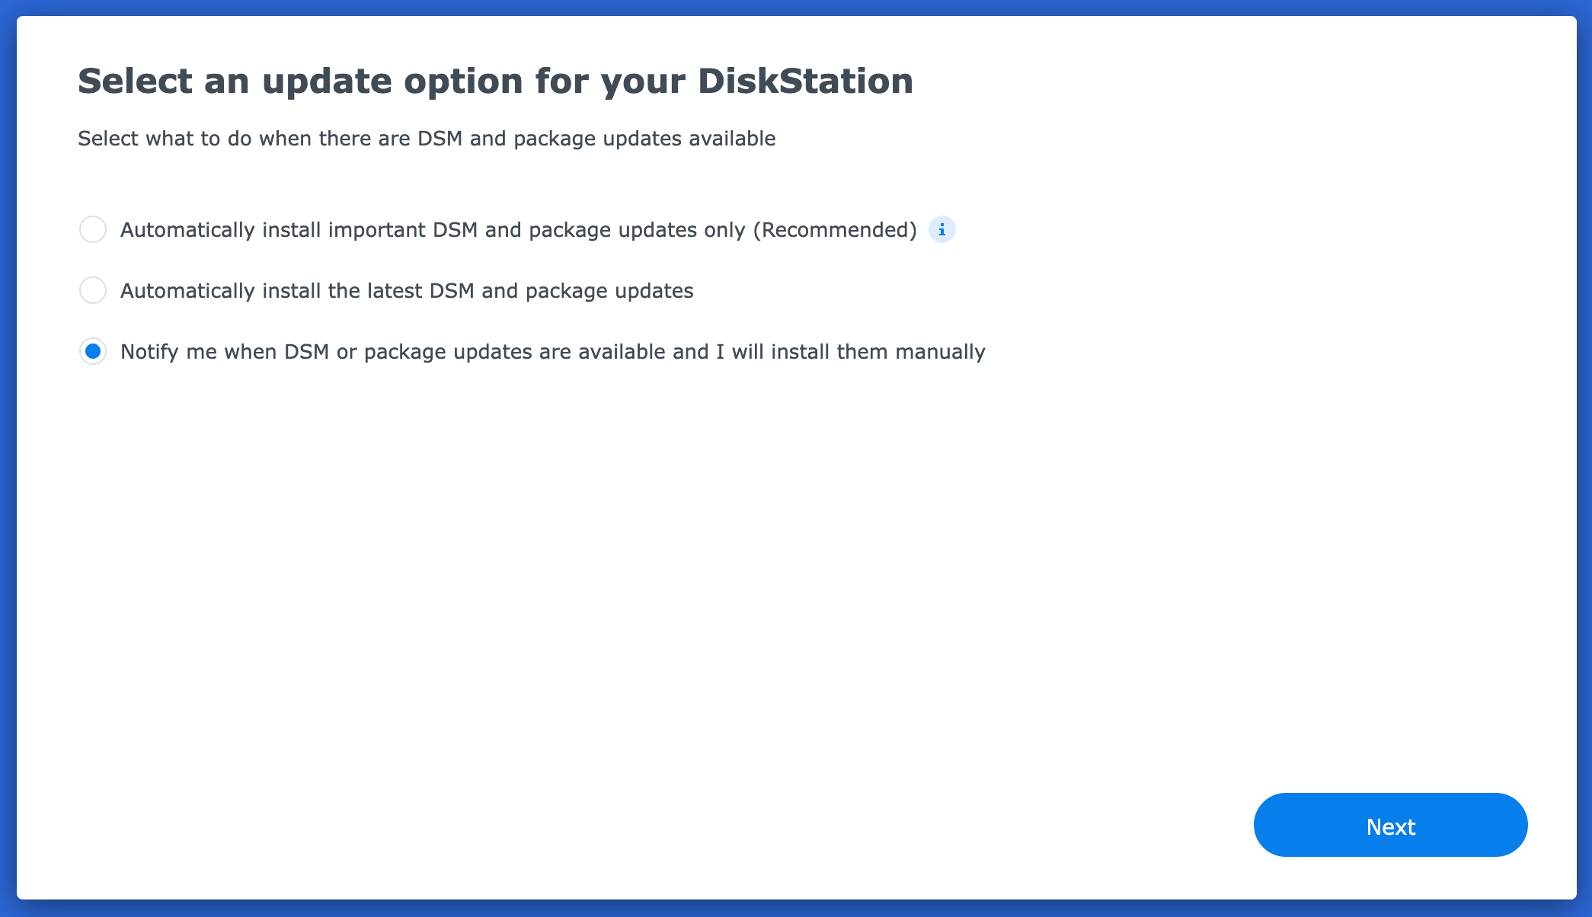This screenshot has width=1592, height=917.
Task: Select the latest updates radio button
Action: pyautogui.click(x=93, y=290)
